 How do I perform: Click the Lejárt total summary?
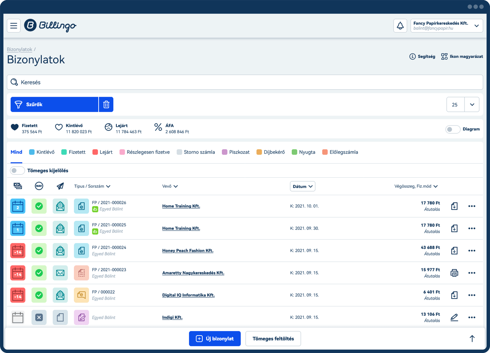click(123, 128)
